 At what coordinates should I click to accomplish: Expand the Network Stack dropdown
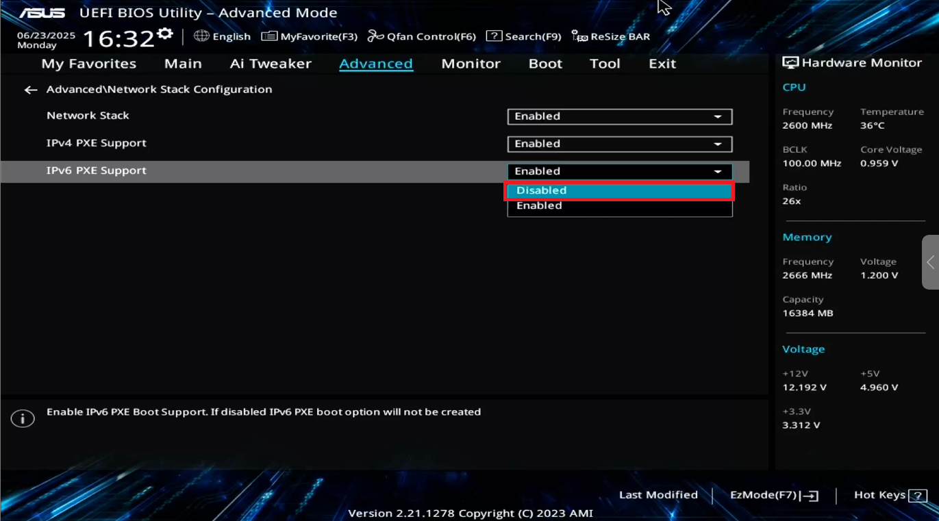(619, 116)
